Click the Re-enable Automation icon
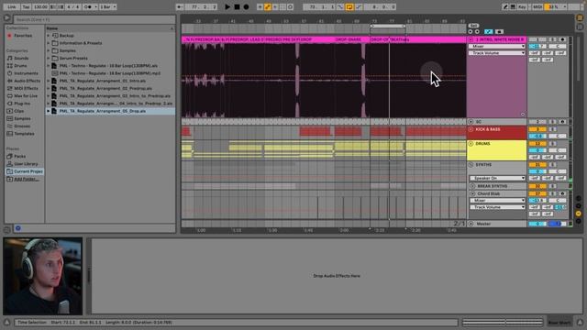This screenshot has width=587, height=330. (275, 6)
